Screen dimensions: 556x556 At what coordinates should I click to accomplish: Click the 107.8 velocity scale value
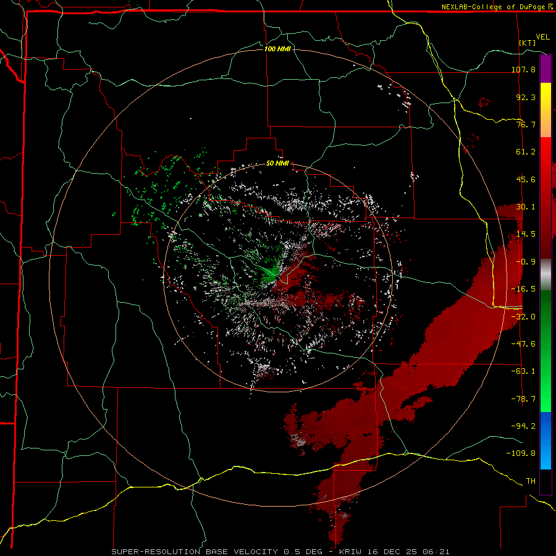pos(523,69)
